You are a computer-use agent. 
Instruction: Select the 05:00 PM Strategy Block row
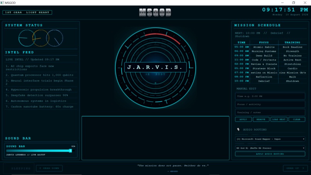[x=270, y=68]
